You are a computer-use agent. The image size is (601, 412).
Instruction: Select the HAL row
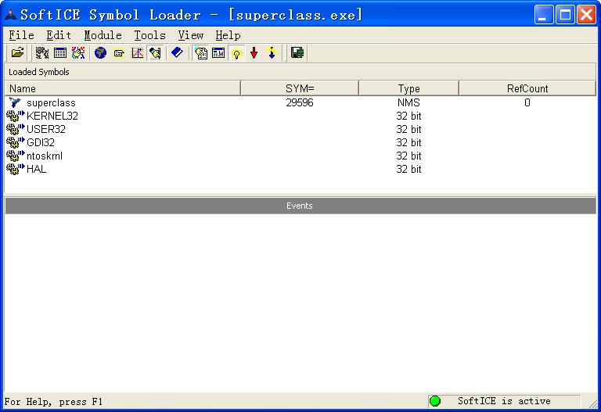(x=300, y=169)
